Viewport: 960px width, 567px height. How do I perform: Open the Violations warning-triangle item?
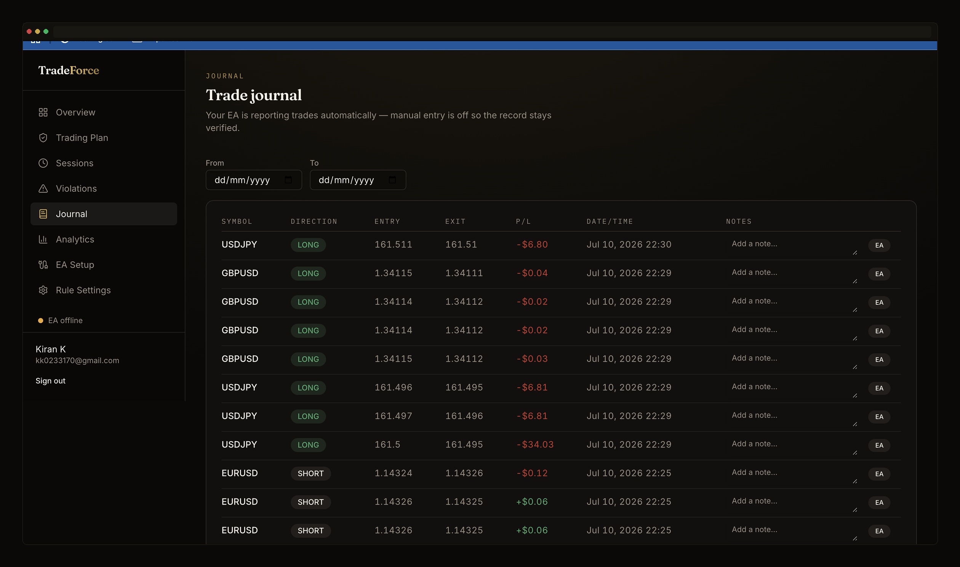pyautogui.click(x=104, y=188)
